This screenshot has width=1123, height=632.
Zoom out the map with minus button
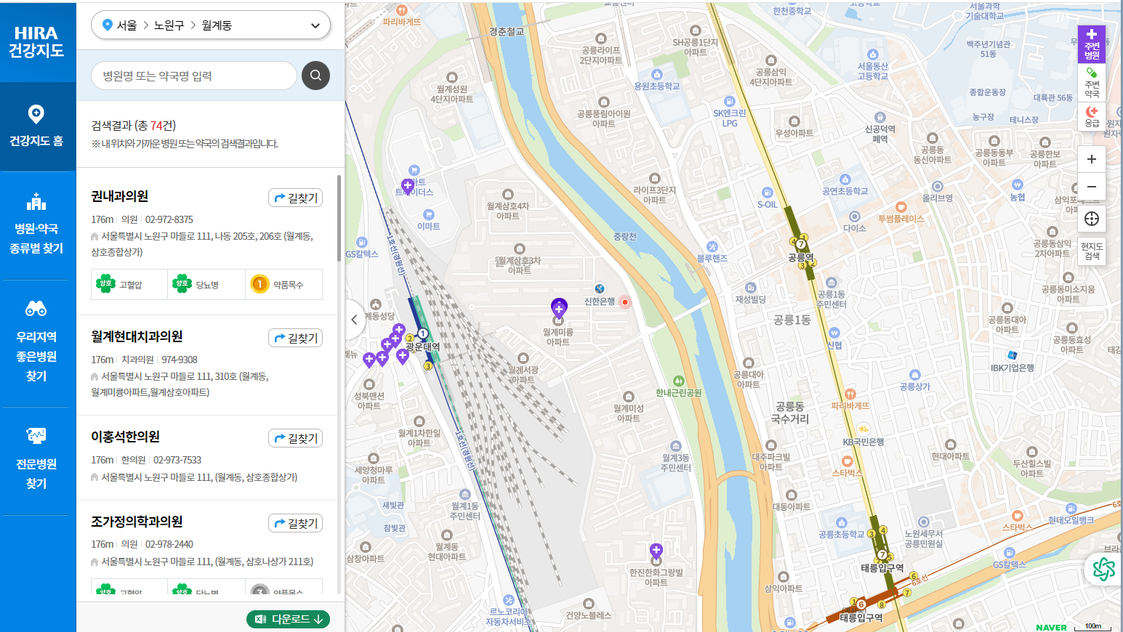click(x=1092, y=186)
